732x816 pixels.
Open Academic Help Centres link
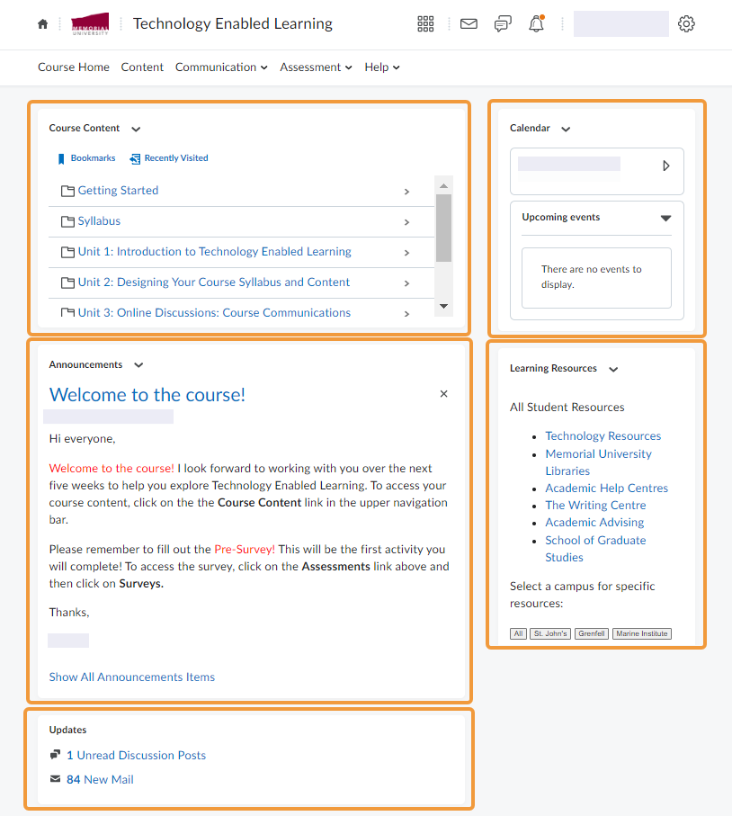point(607,489)
